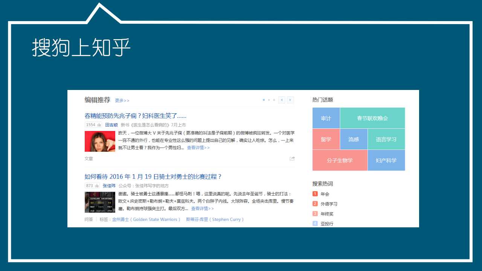Select the 流感 topic tile
This screenshot has height=271, width=482.
tap(354, 139)
